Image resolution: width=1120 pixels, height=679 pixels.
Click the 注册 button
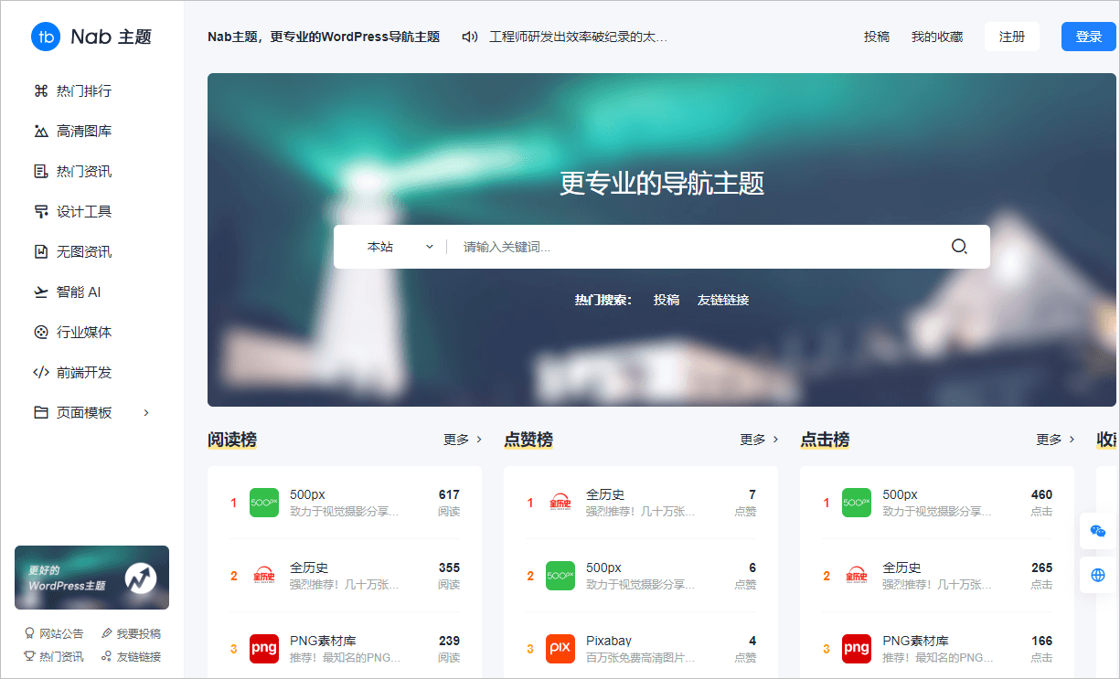point(1012,37)
